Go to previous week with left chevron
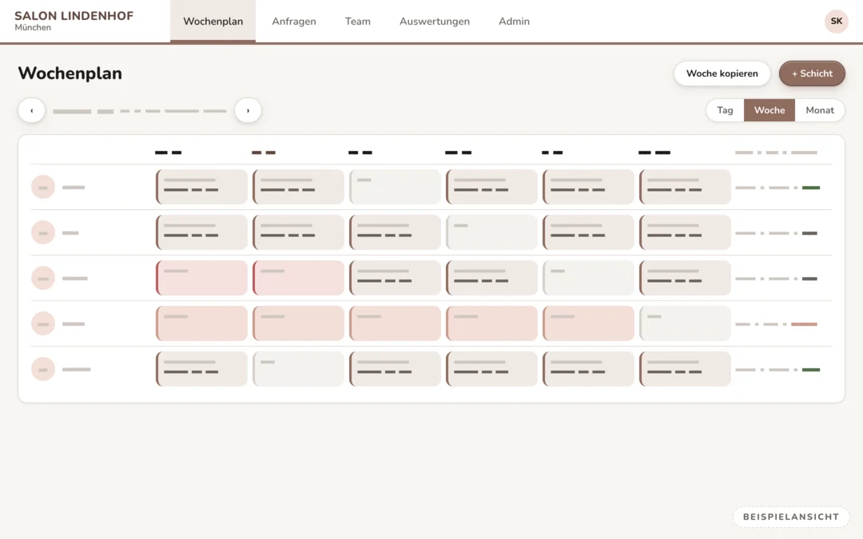The width and height of the screenshot is (863, 539). tap(31, 110)
